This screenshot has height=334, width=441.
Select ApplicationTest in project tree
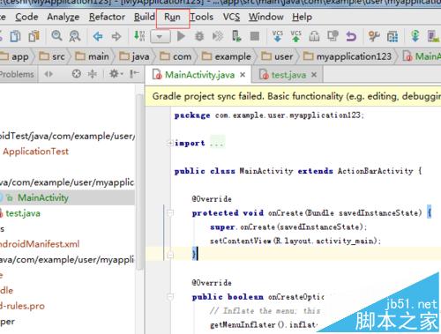click(35, 152)
